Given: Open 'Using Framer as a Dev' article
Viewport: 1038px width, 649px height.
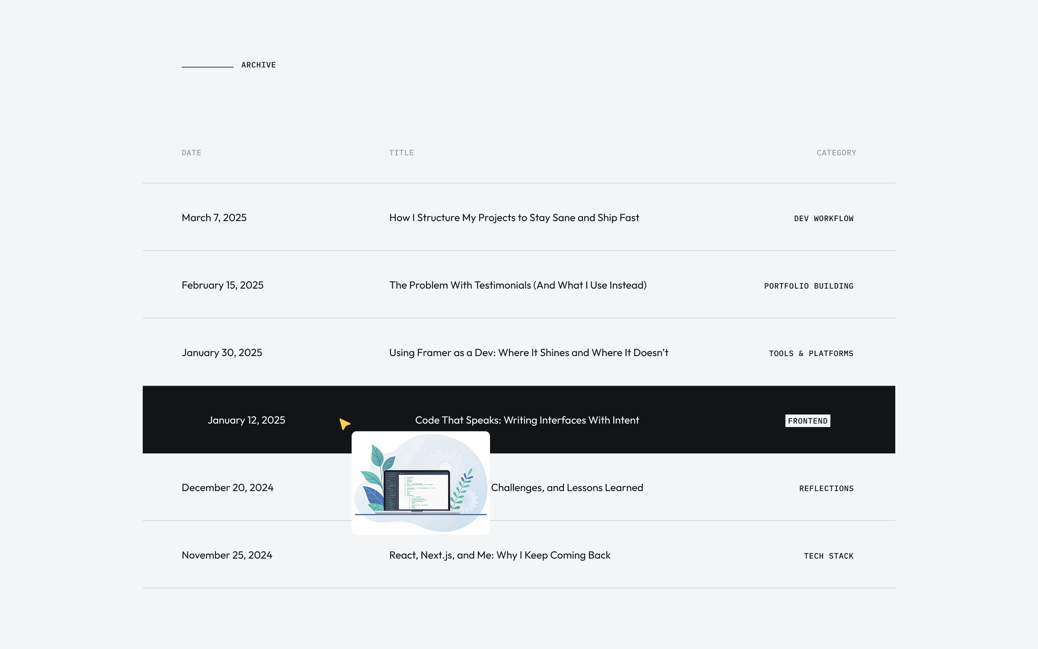Looking at the screenshot, I should (529, 353).
